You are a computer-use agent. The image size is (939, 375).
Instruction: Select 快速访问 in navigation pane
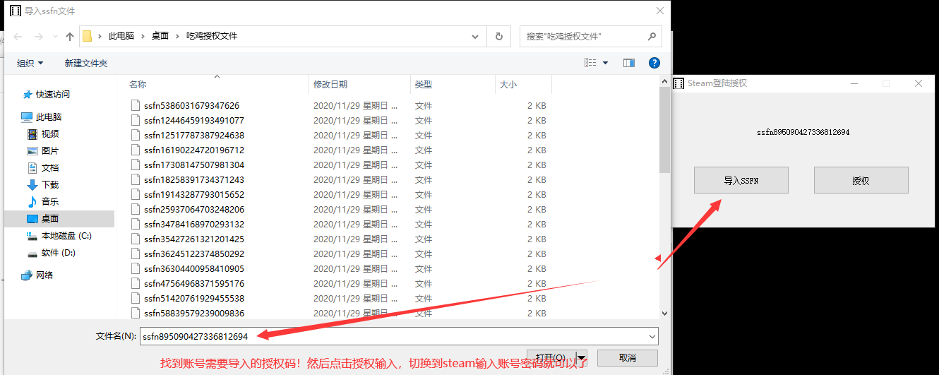[53, 94]
